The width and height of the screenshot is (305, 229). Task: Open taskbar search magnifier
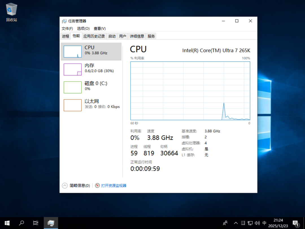(21, 223)
